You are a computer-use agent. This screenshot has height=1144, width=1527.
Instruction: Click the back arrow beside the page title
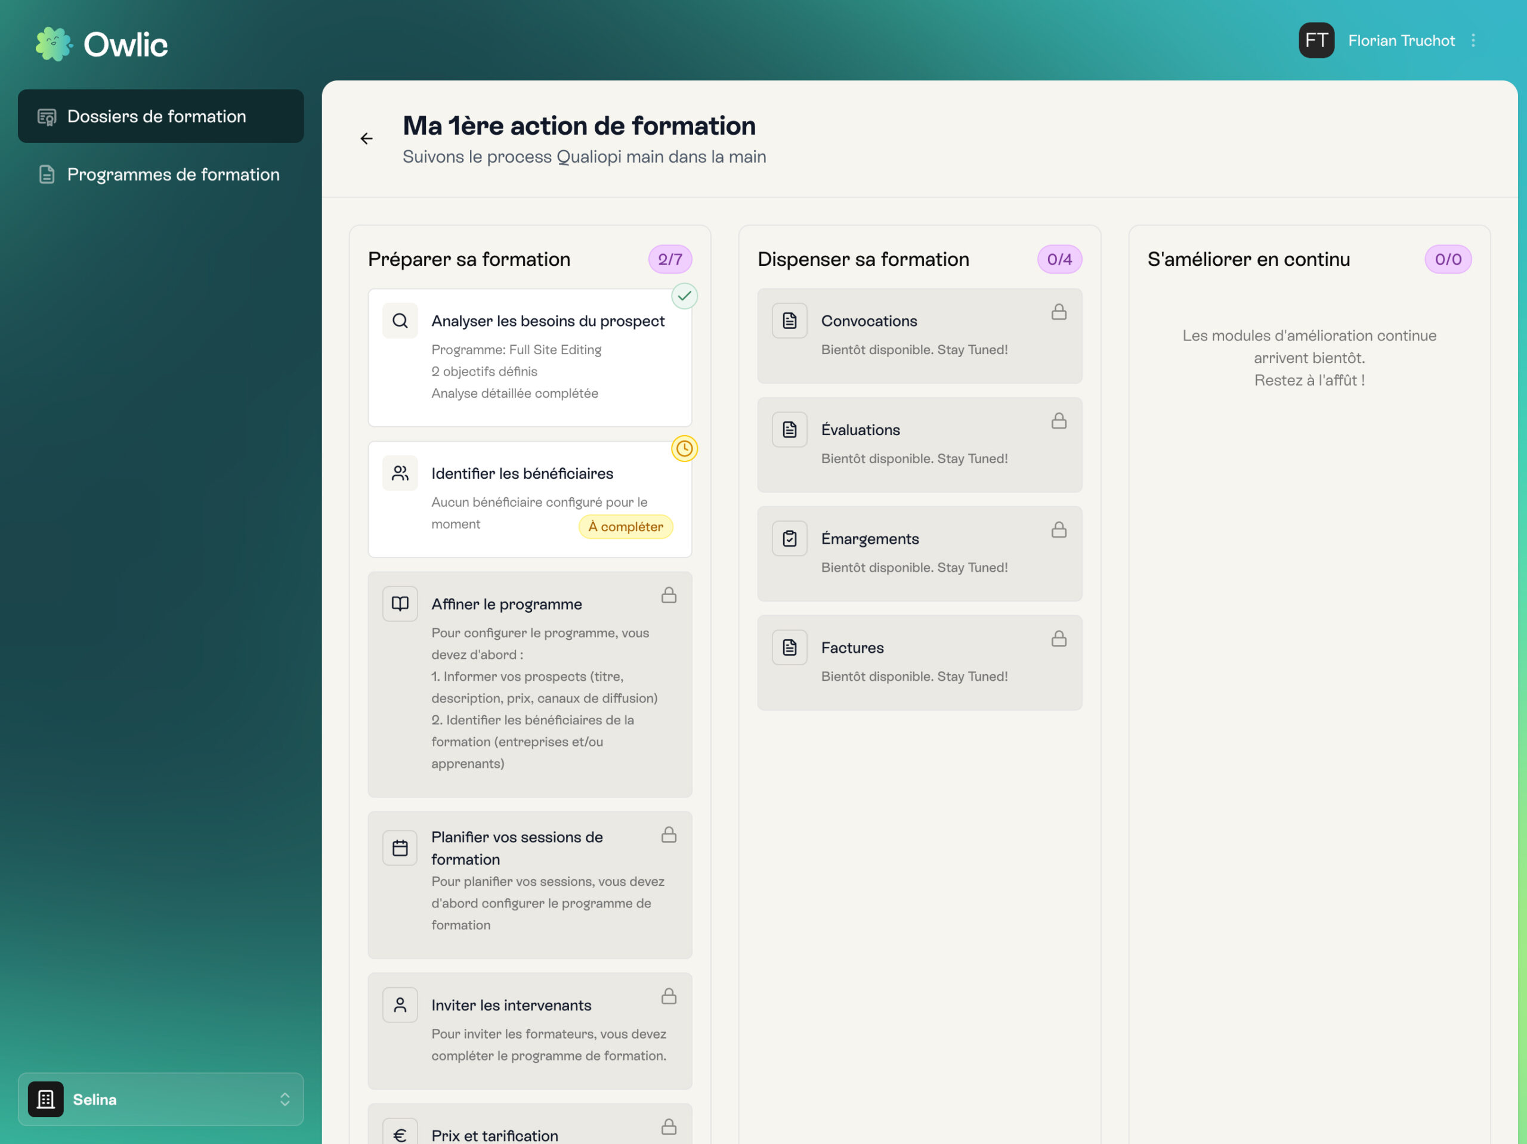point(367,139)
